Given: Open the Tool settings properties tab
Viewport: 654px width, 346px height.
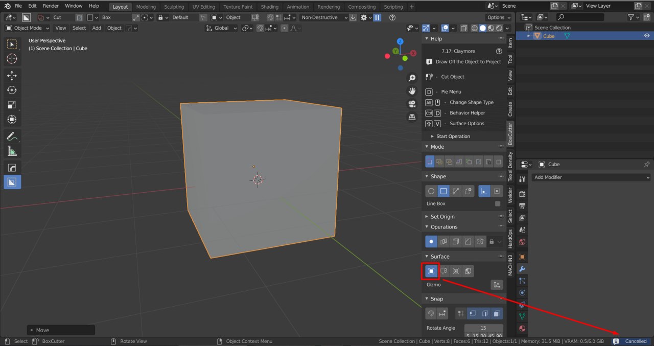Looking at the screenshot, I should click(522, 179).
